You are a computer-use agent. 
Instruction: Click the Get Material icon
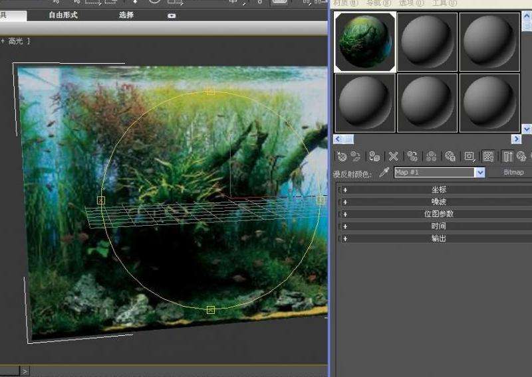pyautogui.click(x=342, y=157)
